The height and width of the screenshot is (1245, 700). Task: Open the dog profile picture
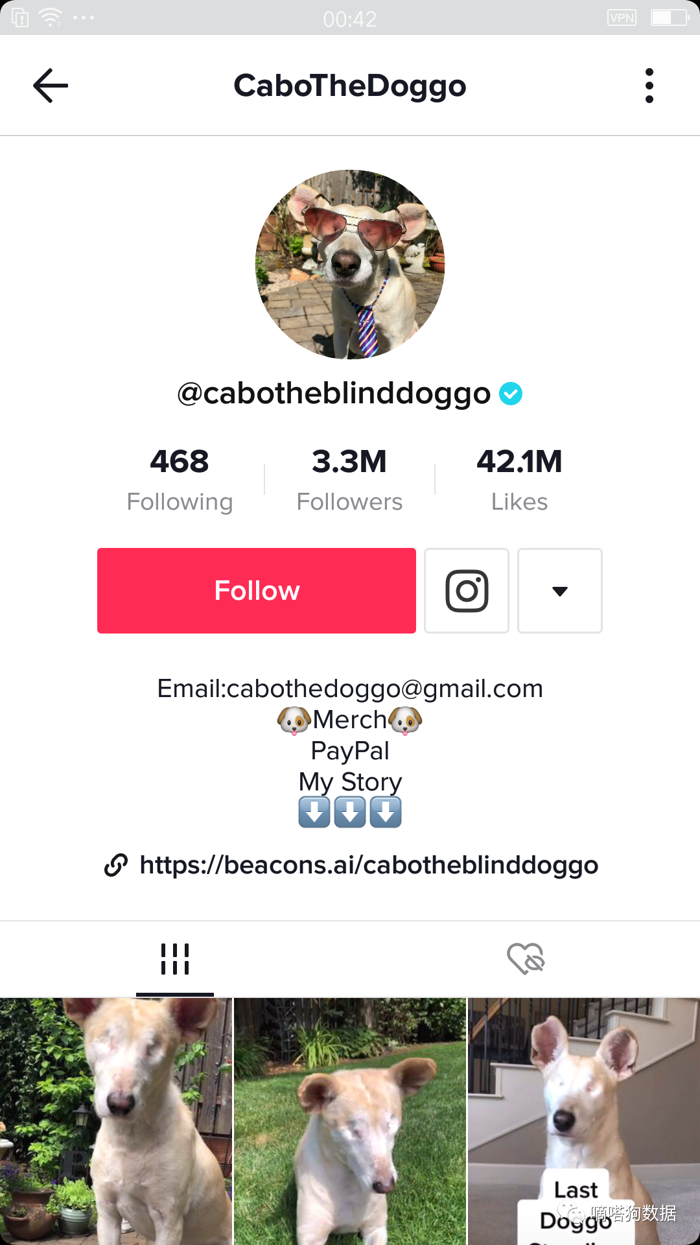click(x=350, y=265)
